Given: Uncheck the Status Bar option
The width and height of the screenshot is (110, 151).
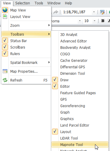Looking at the screenshot, I should [x=5, y=41].
